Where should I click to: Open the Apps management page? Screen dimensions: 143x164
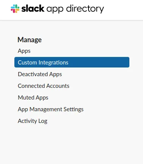click(x=24, y=51)
